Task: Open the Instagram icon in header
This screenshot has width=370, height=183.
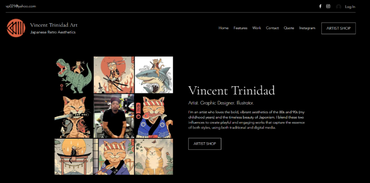Action: 328,7
